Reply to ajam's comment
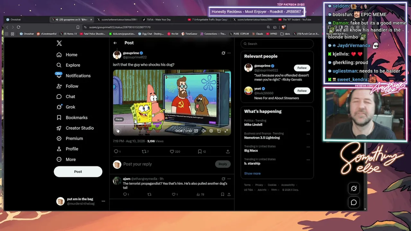Image resolution: width=411 pixels, height=231 pixels. pyautogui.click(x=126, y=194)
